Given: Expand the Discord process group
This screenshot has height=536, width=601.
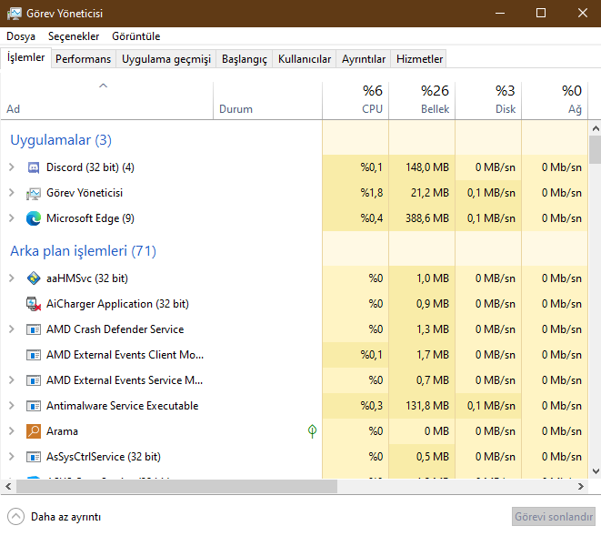Looking at the screenshot, I should click(x=11, y=167).
